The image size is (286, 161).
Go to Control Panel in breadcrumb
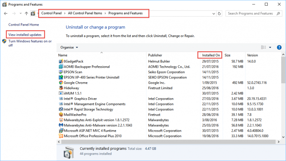pos(51,13)
